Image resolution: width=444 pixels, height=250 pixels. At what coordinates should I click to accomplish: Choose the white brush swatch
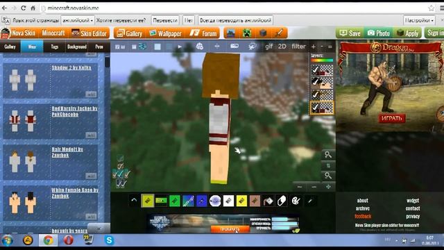pyautogui.click(x=228, y=201)
